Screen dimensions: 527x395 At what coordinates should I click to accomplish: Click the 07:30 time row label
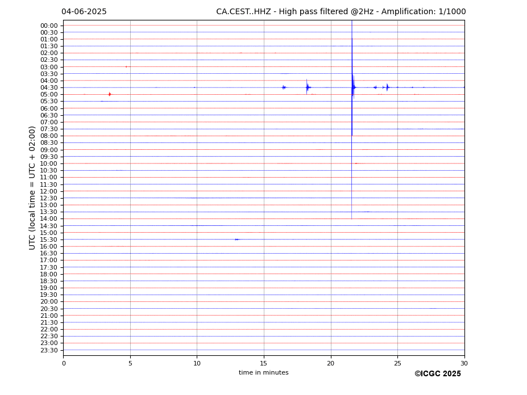(x=49, y=129)
